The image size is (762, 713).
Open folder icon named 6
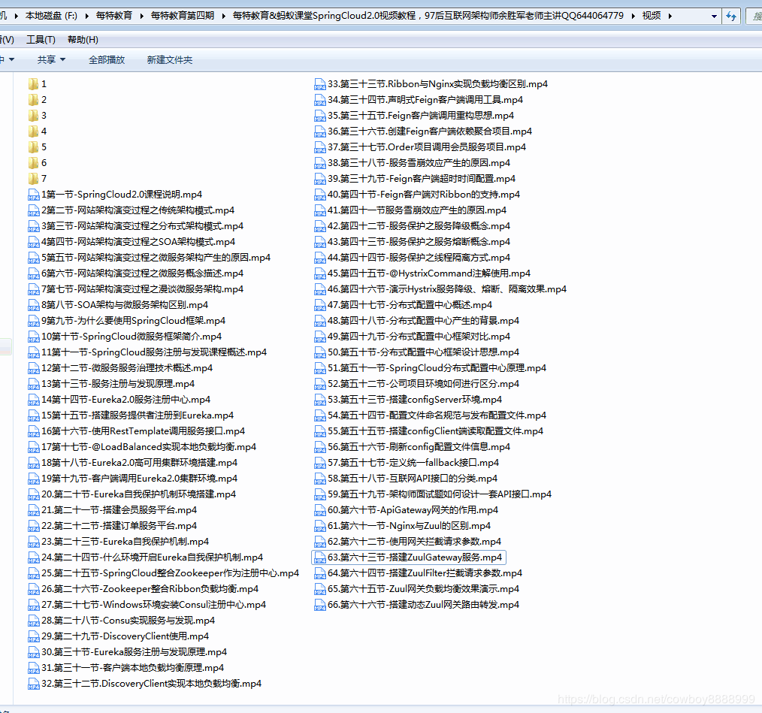point(33,163)
